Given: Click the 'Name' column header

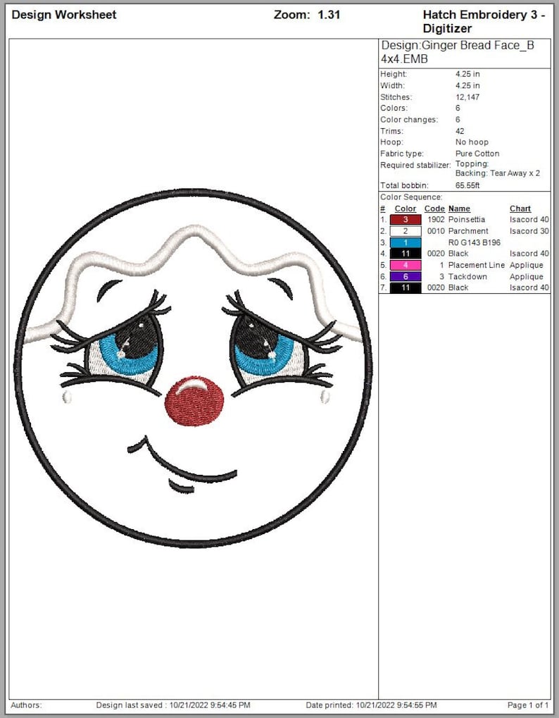Looking at the screenshot, I should [x=459, y=209].
